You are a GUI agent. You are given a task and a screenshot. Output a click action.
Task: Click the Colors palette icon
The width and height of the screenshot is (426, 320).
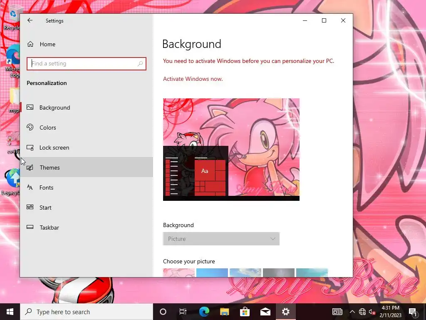point(30,127)
